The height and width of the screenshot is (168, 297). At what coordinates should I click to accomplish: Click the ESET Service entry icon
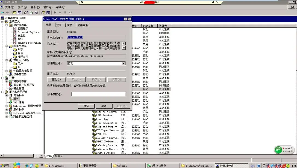pos(94,115)
